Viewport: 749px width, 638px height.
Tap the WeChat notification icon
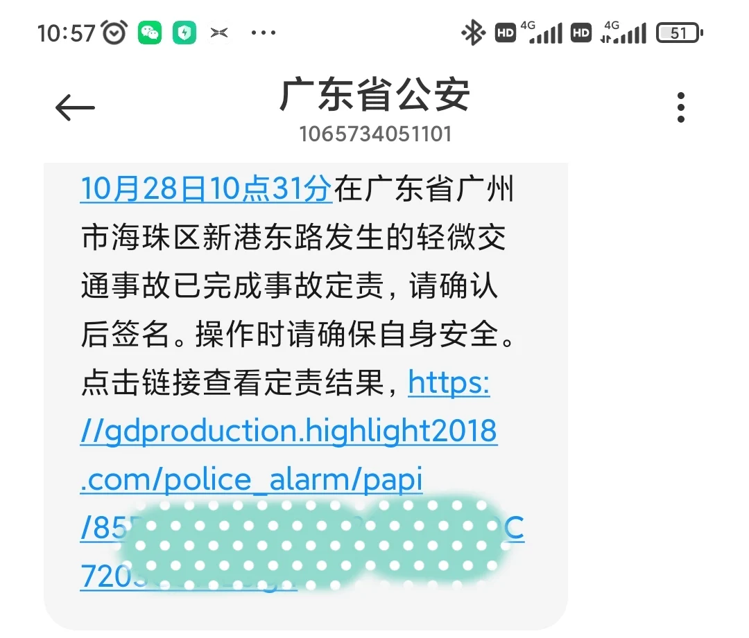click(x=150, y=33)
